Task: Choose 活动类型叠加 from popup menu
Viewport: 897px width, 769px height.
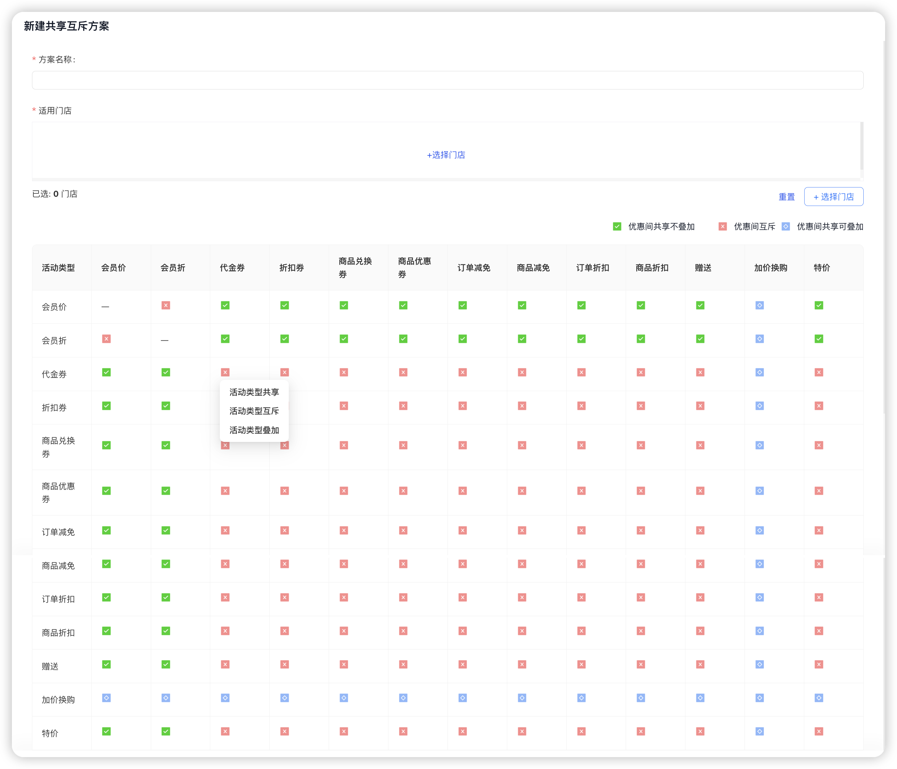Action: click(254, 430)
